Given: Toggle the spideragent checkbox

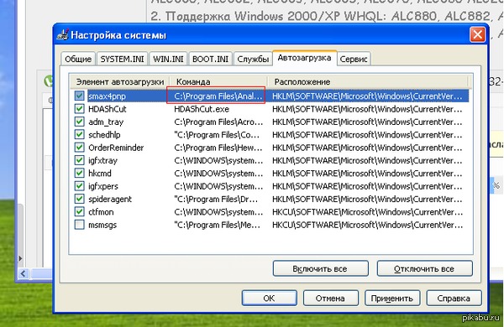Looking at the screenshot, I should click(x=79, y=199).
